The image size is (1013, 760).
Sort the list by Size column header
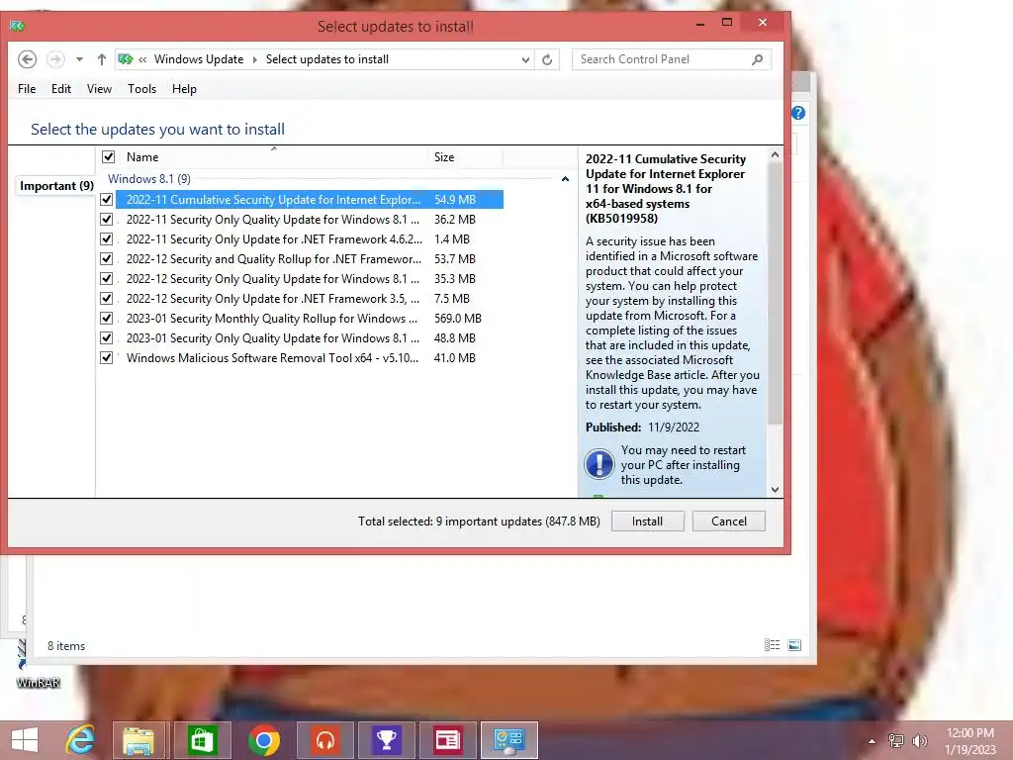point(465,157)
